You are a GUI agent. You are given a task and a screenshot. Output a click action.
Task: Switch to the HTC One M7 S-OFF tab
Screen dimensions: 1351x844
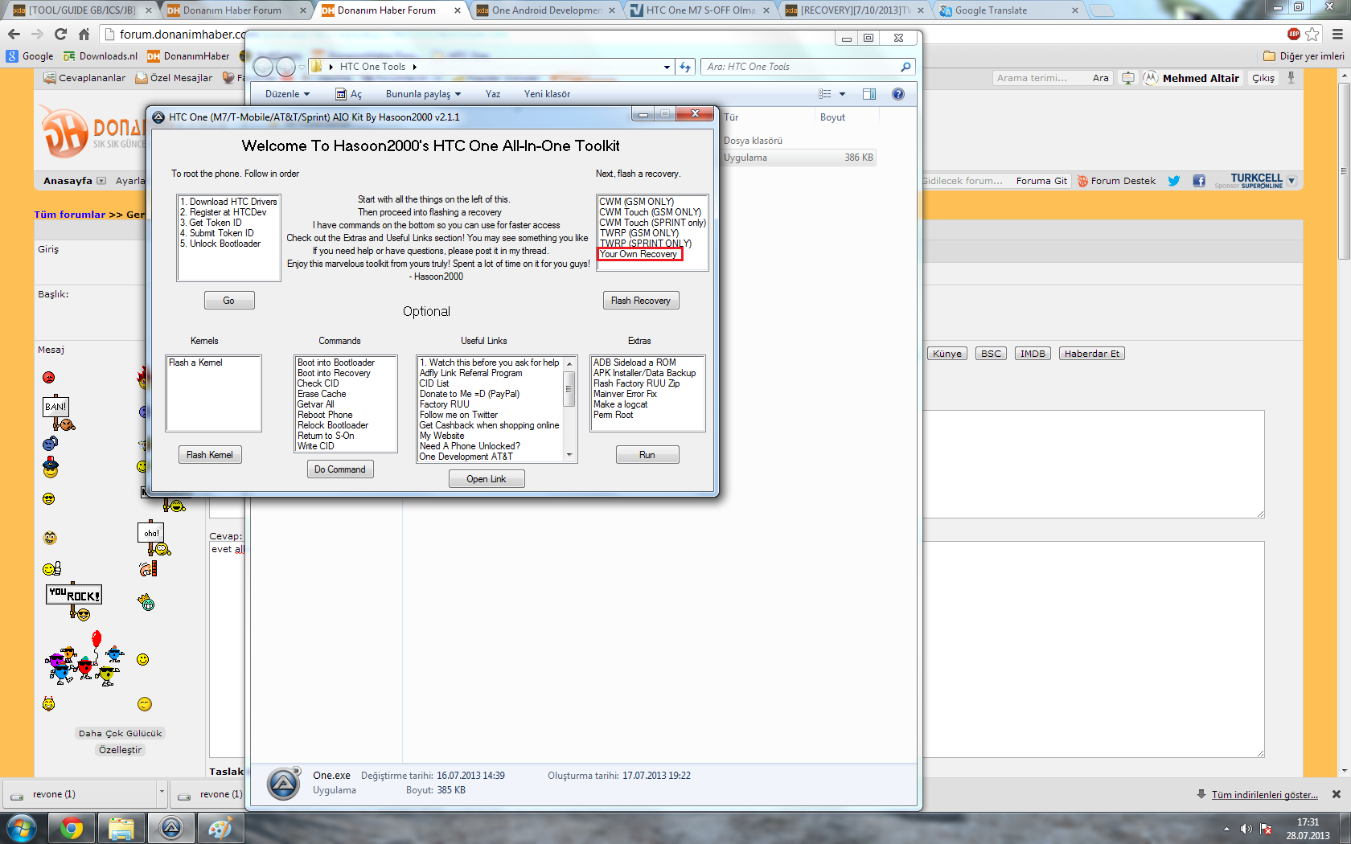pos(700,10)
